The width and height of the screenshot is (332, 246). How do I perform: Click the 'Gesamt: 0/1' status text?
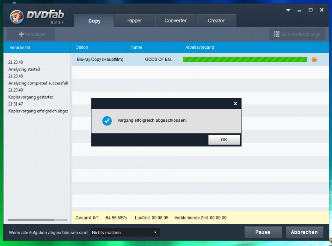coord(87,218)
